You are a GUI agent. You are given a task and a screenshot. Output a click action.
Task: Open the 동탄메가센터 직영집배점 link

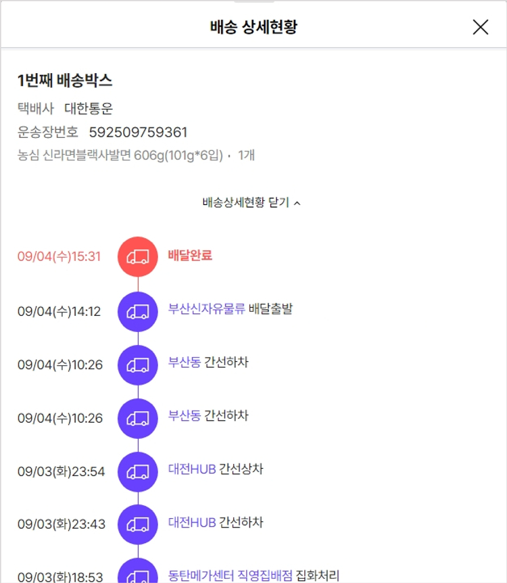pyautogui.click(x=231, y=576)
